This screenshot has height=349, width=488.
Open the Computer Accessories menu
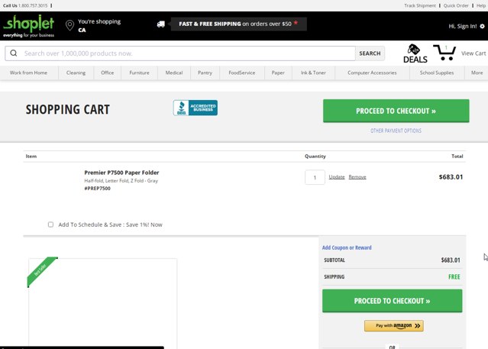point(372,73)
